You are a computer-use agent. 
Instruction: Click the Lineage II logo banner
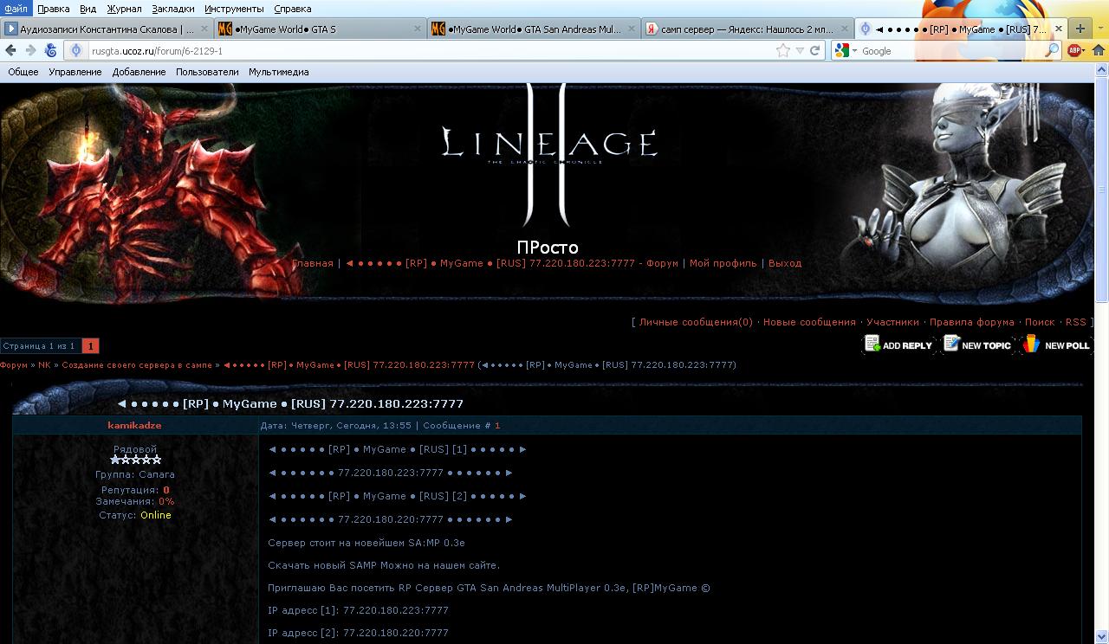pyautogui.click(x=548, y=154)
